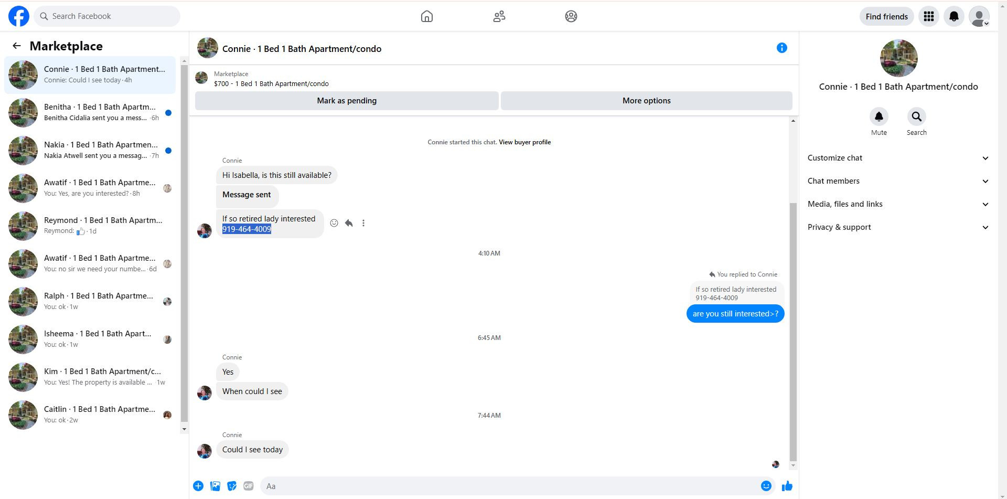1007x499 pixels.
Task: Open Benitha conversation in list
Action: (x=90, y=113)
